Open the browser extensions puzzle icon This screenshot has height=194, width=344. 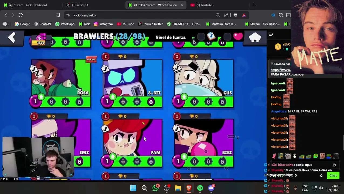coord(281,15)
